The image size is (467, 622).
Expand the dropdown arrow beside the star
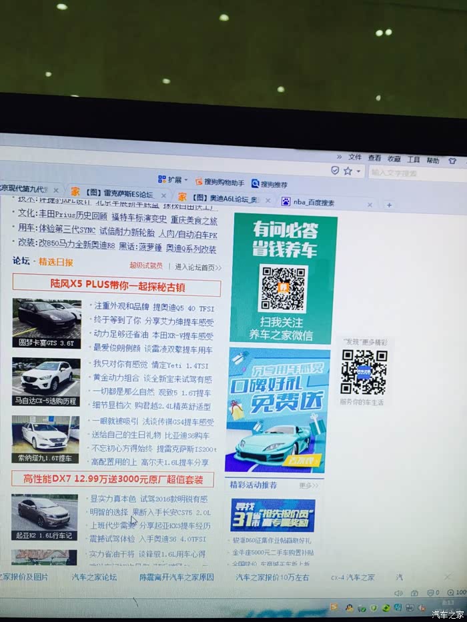[358, 171]
